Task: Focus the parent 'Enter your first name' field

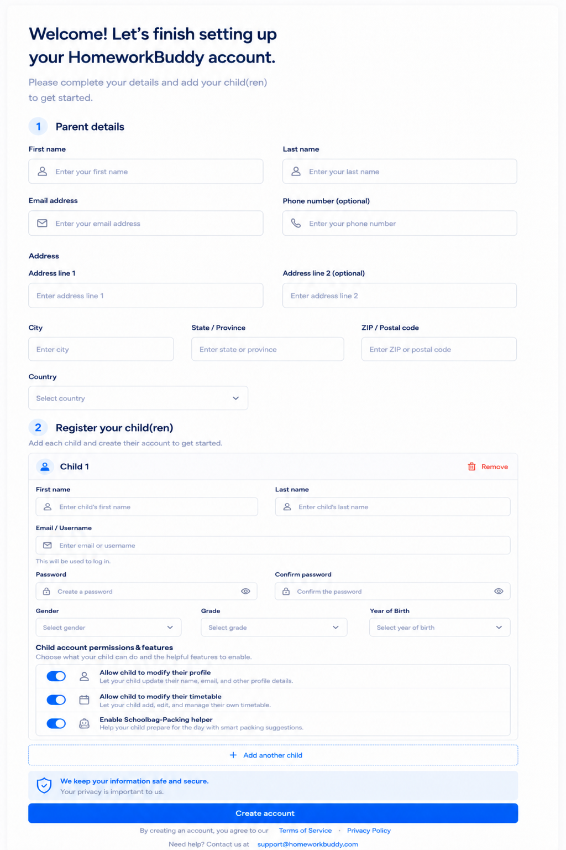Action: [x=146, y=172]
